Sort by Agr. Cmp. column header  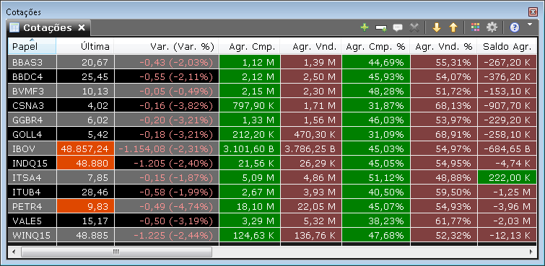(249, 46)
